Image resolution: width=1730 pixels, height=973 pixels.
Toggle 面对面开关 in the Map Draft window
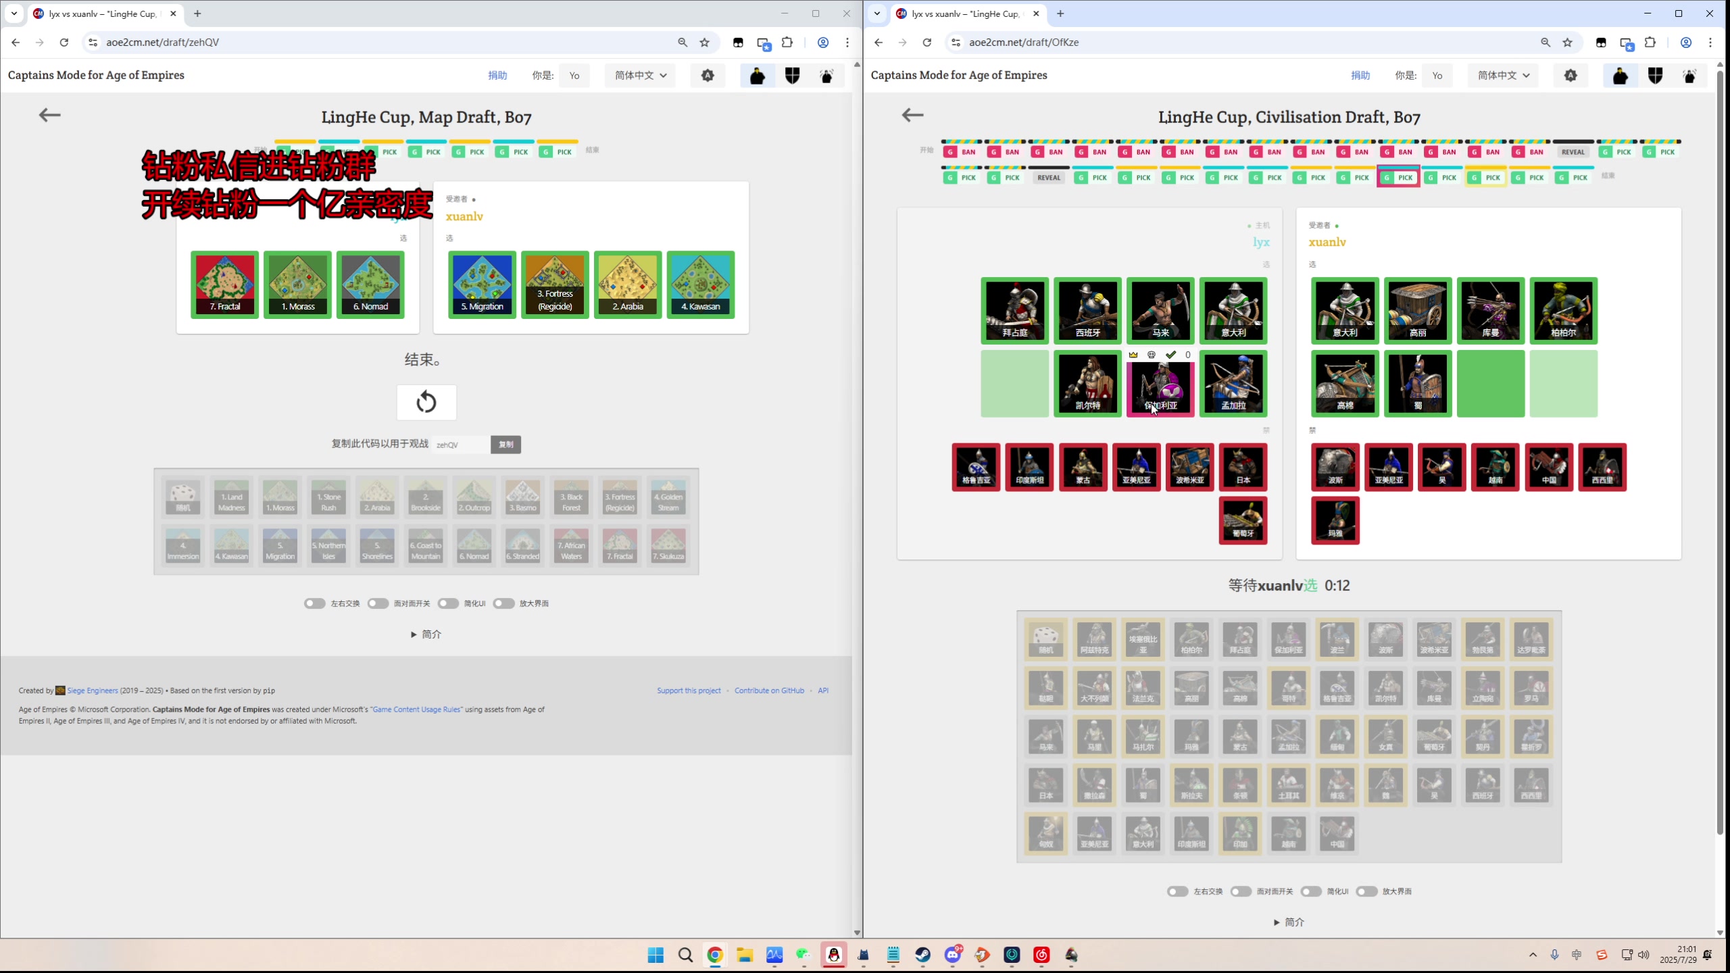tap(378, 603)
